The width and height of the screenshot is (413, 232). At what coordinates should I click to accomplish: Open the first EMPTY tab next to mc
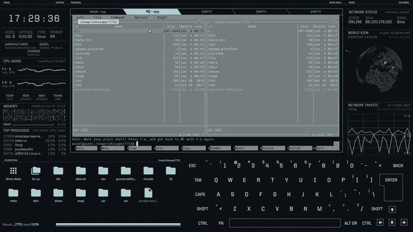206,12
